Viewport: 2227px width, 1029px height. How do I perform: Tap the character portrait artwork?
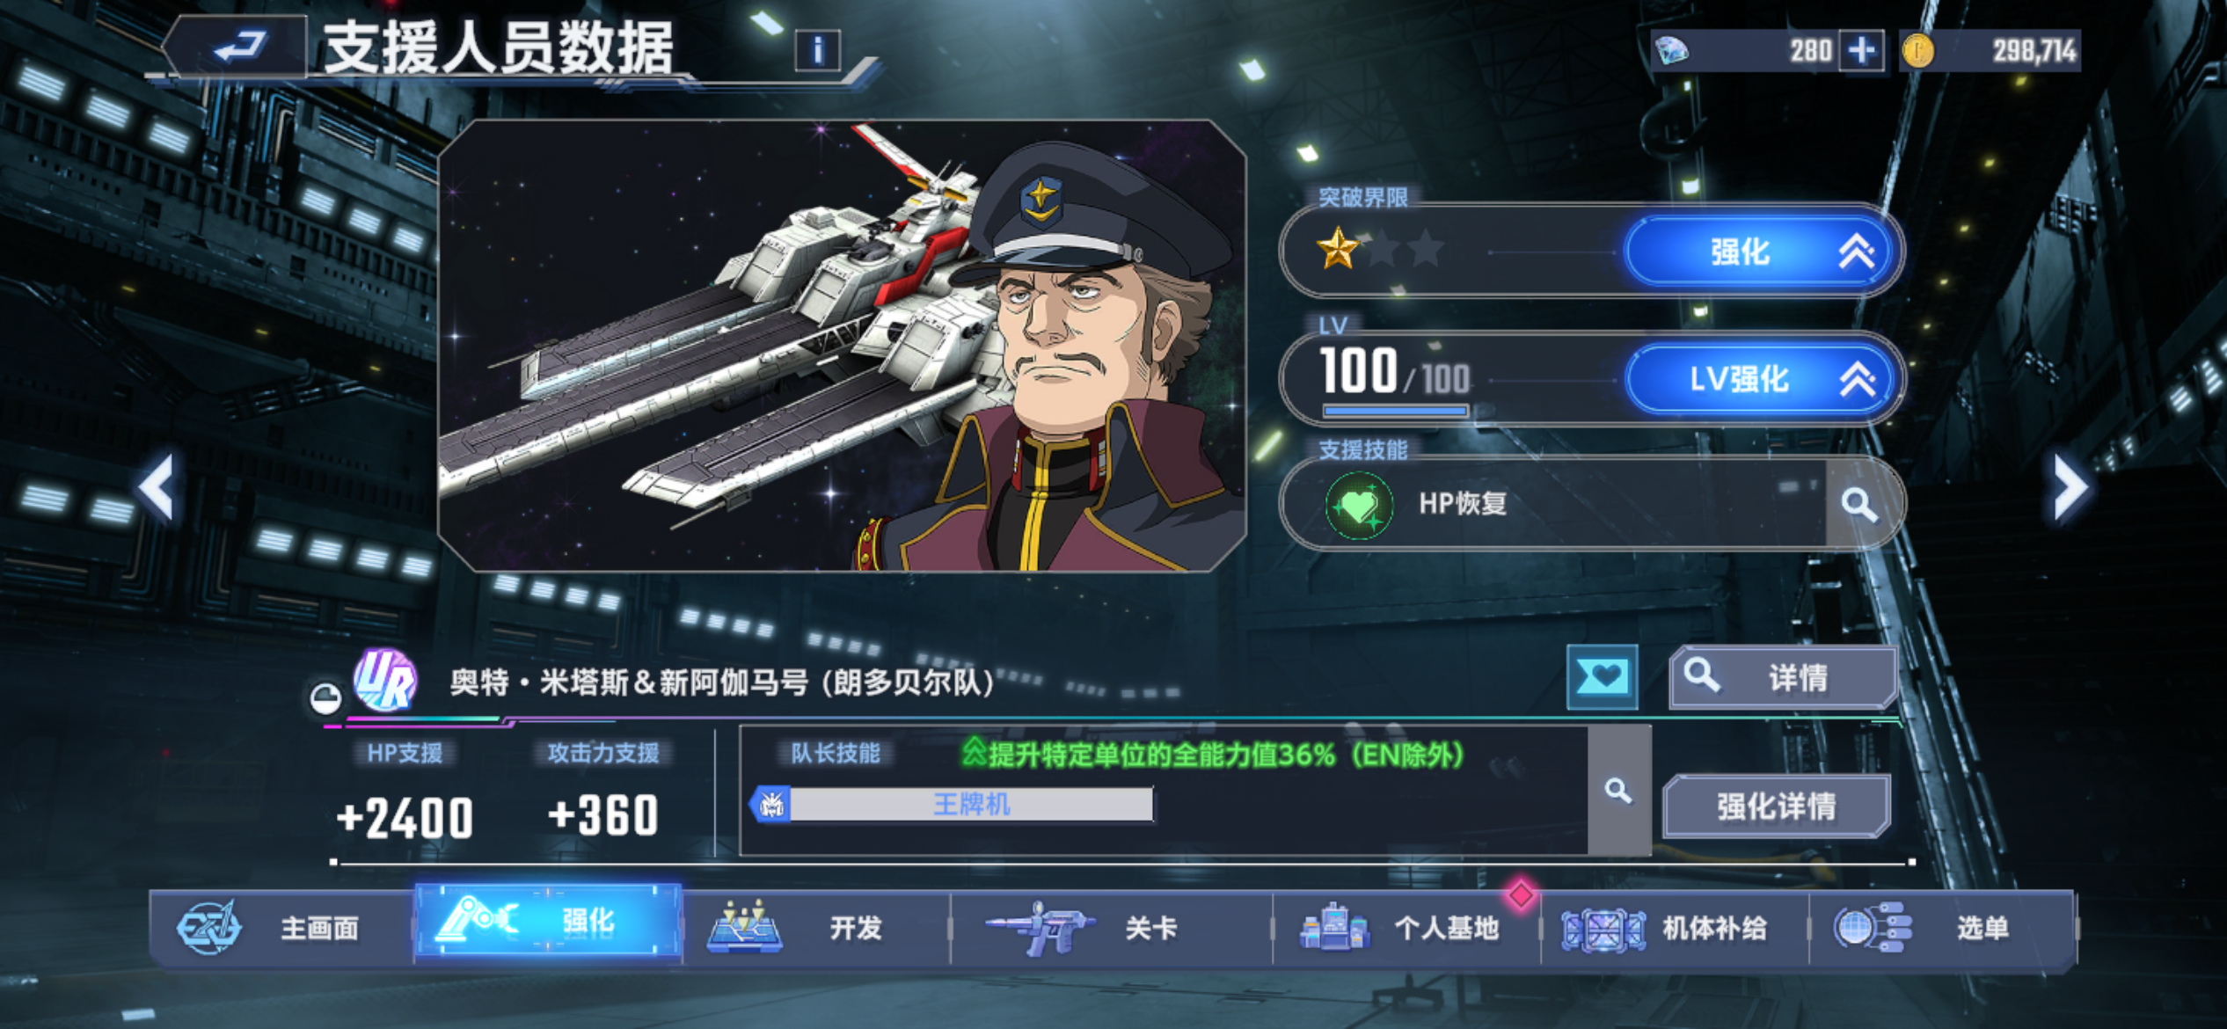click(x=842, y=346)
